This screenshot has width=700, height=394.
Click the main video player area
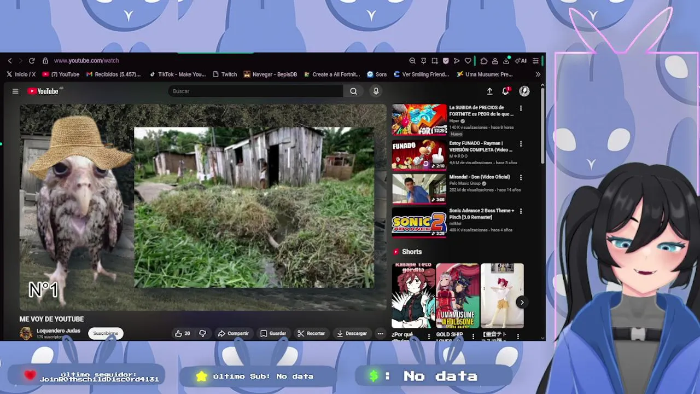click(203, 207)
